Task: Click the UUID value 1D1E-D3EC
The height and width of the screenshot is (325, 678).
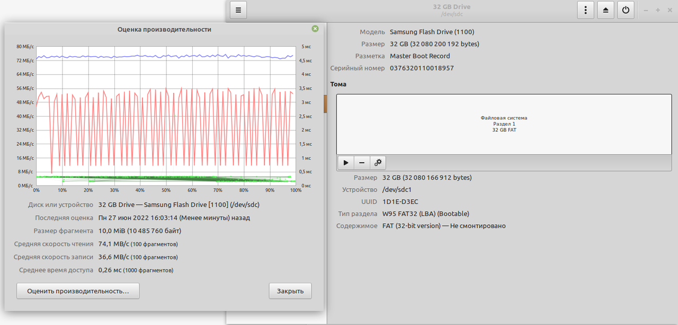Action: click(x=400, y=201)
